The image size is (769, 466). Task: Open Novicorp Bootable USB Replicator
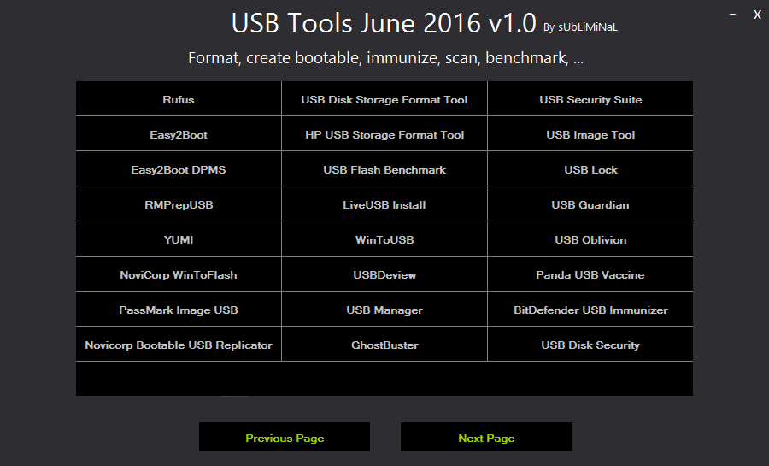(x=179, y=345)
